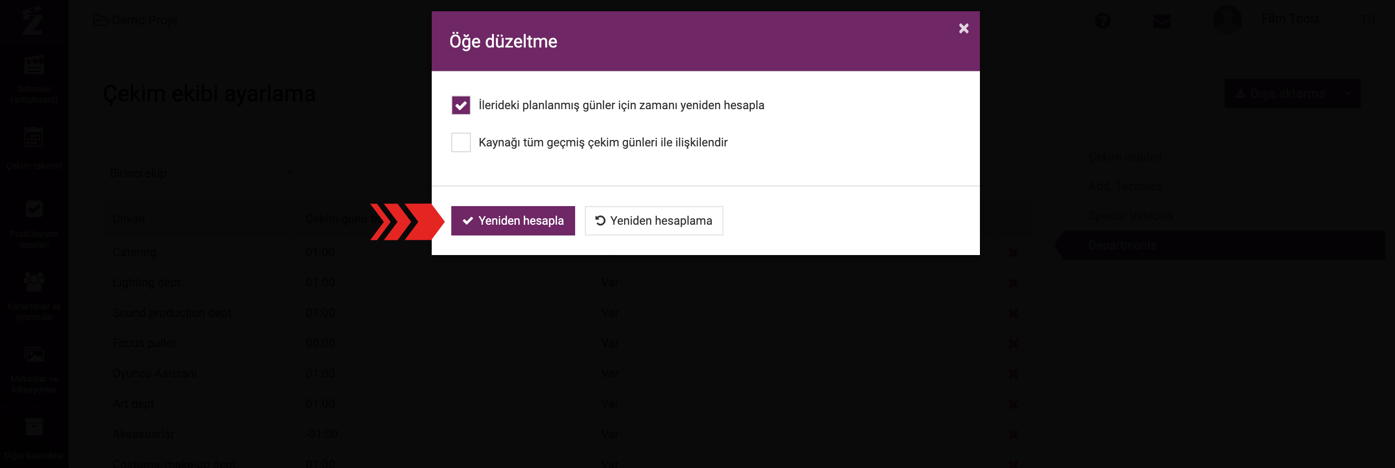The height and width of the screenshot is (468, 1395).
Task: Open the Birinci ekip dropdown
Action: point(202,173)
